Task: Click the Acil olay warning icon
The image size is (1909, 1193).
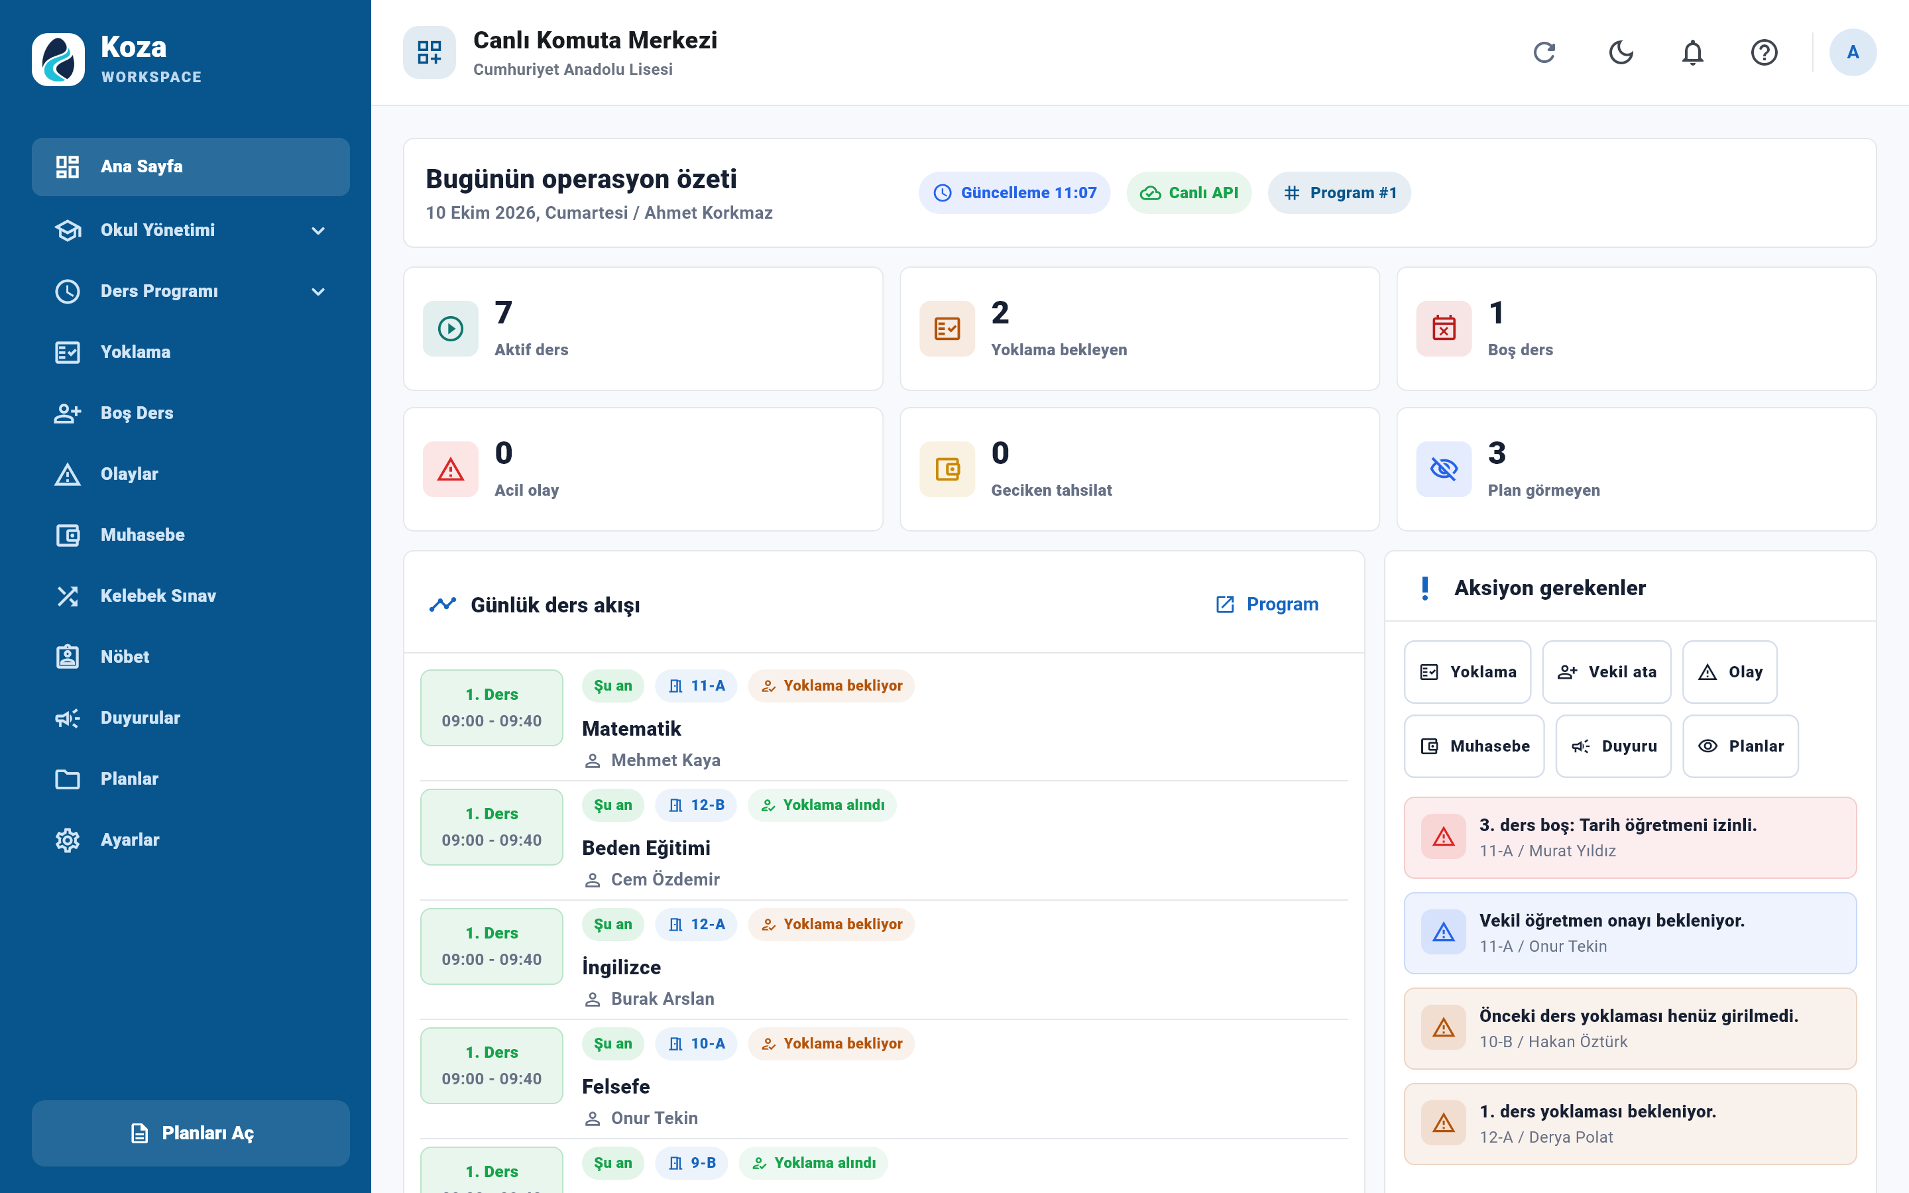Action: [x=451, y=469]
